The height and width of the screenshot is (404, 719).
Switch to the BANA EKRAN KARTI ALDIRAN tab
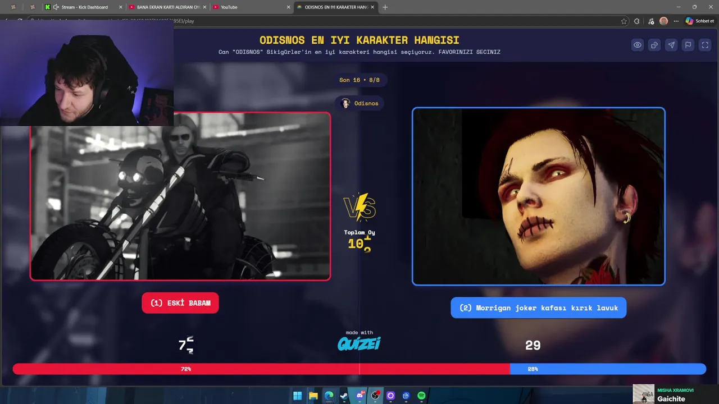click(168, 7)
